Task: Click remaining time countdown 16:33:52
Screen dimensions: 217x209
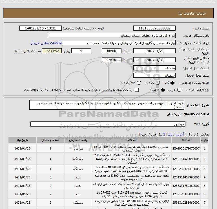Action: click(x=52, y=51)
